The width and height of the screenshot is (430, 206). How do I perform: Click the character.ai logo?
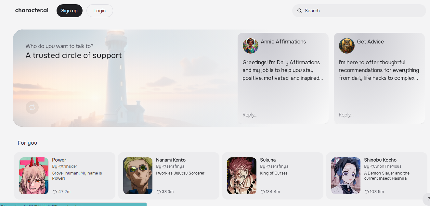pyautogui.click(x=32, y=10)
